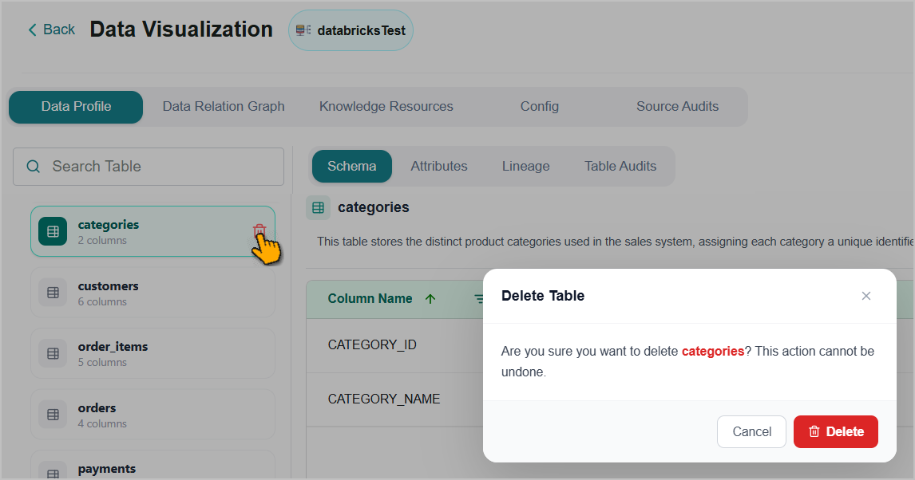Click the trash icon on categories row
The image size is (915, 480).
[x=259, y=230]
